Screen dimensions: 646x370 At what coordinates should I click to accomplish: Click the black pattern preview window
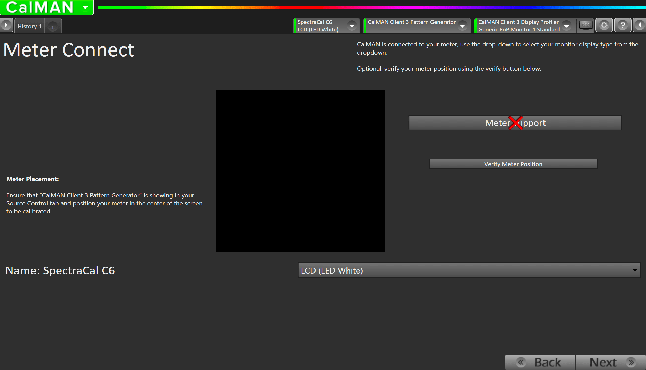[300, 171]
